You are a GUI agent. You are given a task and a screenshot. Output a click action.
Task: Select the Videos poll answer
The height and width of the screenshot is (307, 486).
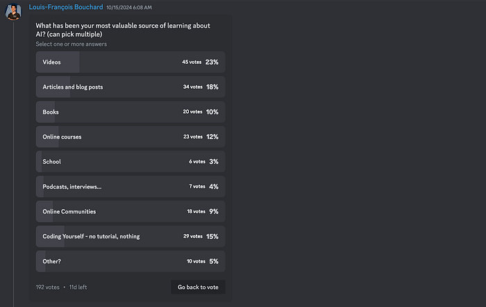(x=131, y=62)
